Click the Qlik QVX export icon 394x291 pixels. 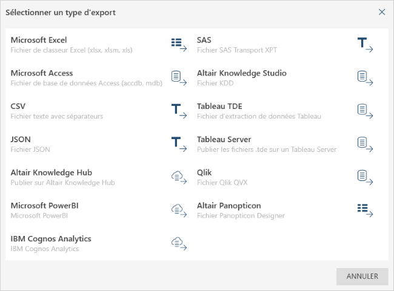tap(364, 177)
